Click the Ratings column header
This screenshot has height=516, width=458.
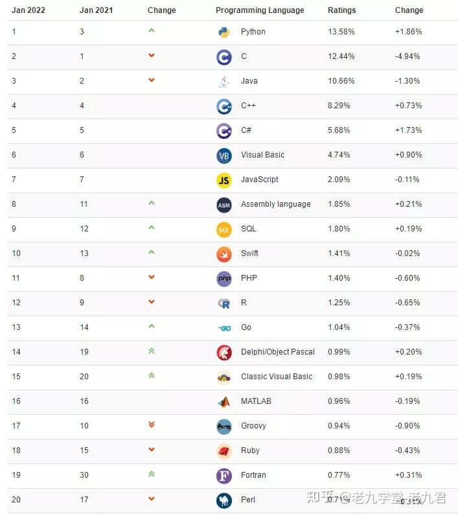341,10
